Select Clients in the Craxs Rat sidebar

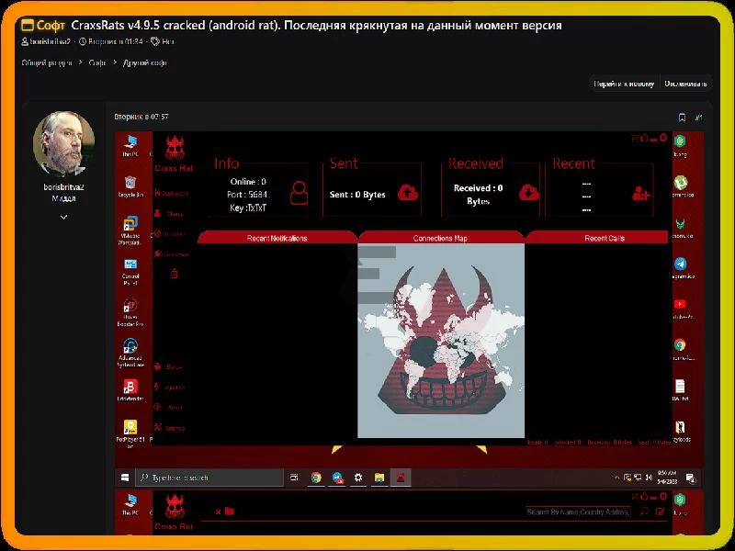tap(169, 214)
